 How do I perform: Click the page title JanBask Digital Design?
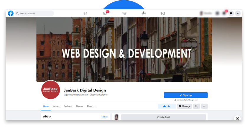pyautogui.click(x=85, y=90)
